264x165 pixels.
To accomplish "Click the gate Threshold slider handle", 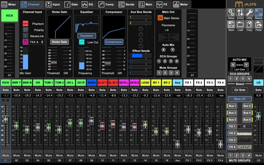I will pos(54,62).
